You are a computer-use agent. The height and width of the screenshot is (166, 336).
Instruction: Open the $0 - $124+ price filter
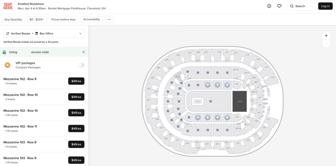(x=36, y=19)
